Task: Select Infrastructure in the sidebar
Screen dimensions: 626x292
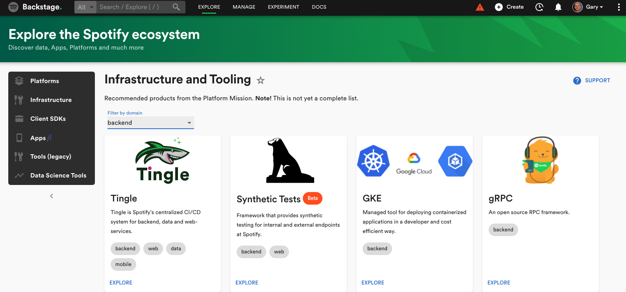Action: 52,100
